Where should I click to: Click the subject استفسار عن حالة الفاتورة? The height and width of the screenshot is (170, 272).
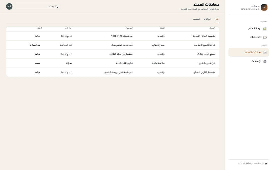pos(121,54)
